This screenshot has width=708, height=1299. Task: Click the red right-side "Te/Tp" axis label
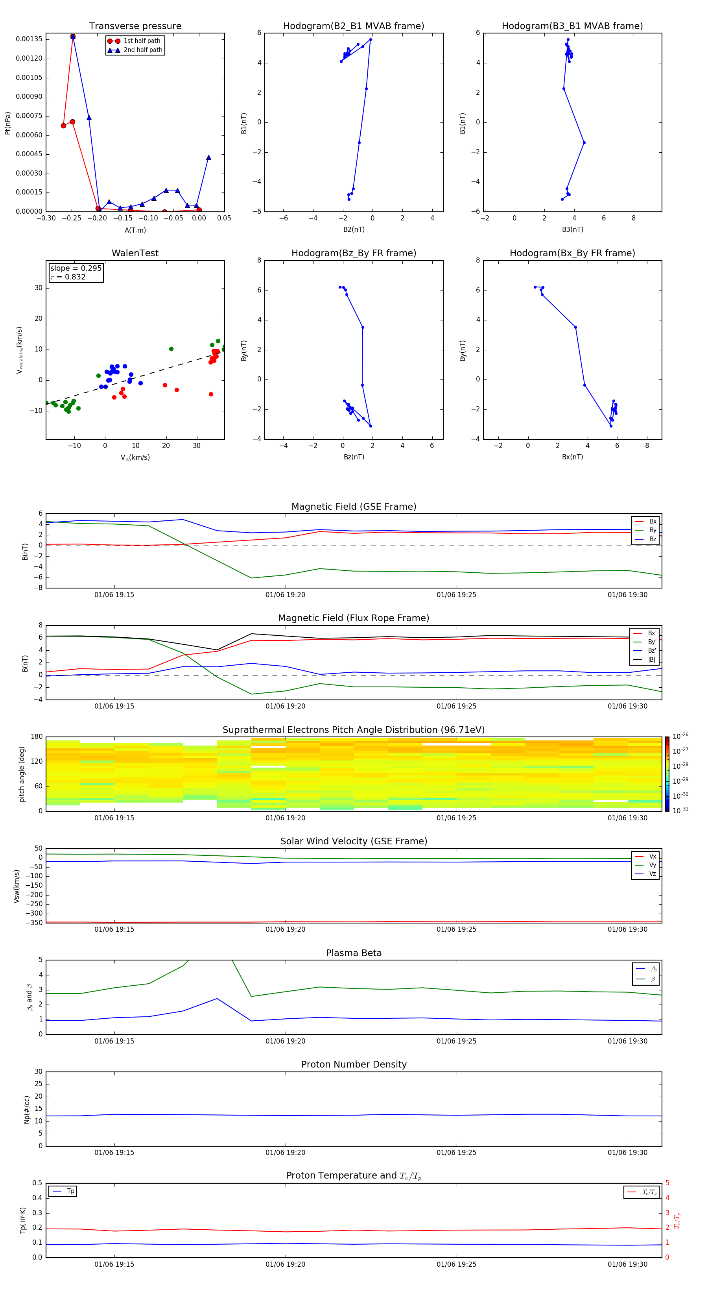click(677, 1221)
